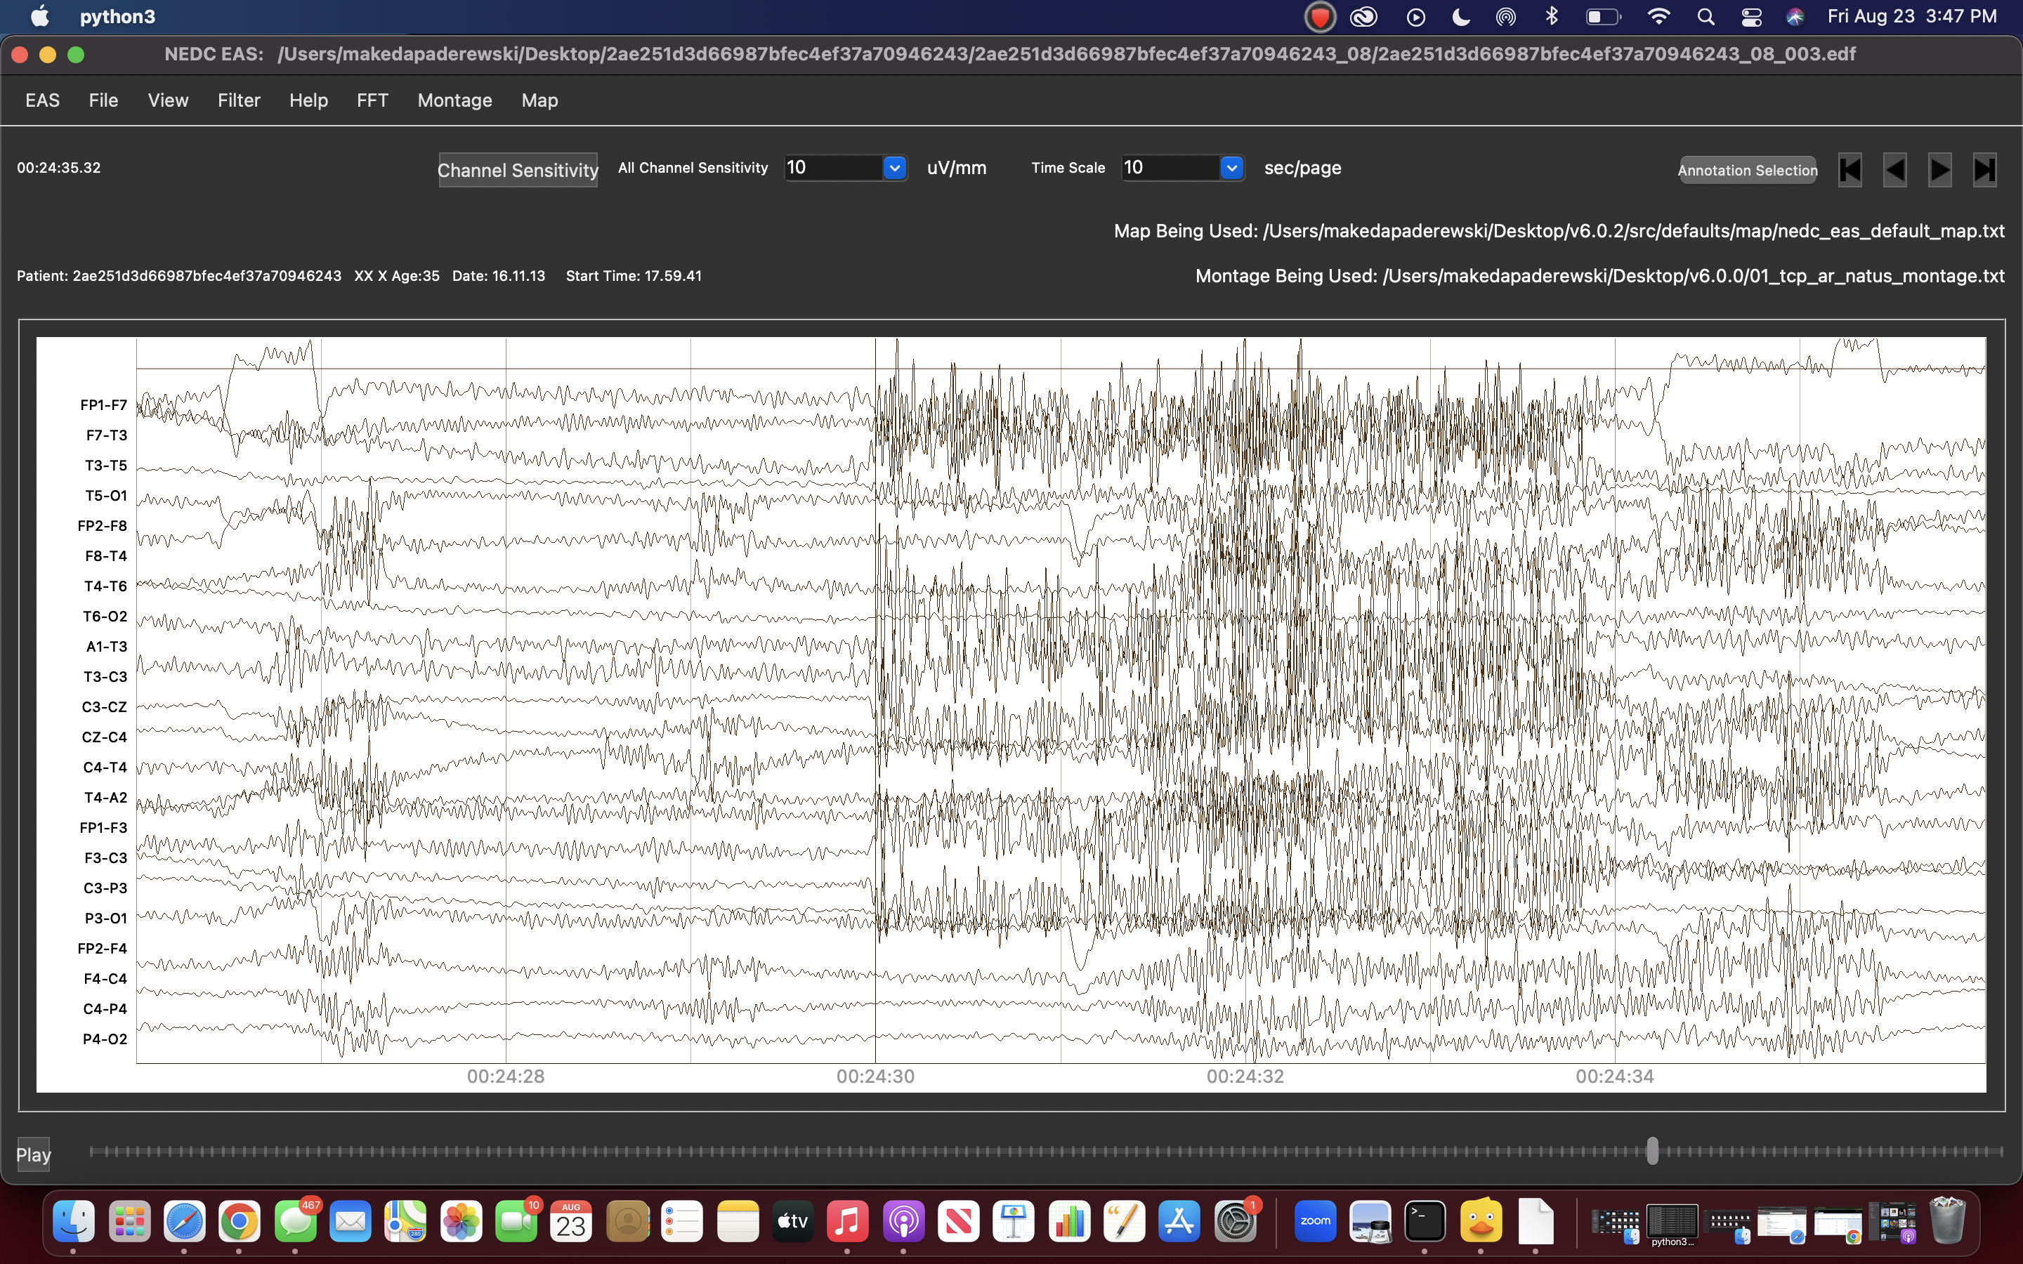Image resolution: width=2023 pixels, height=1264 pixels.
Task: Click the Channel Sensitivity button
Action: (518, 170)
